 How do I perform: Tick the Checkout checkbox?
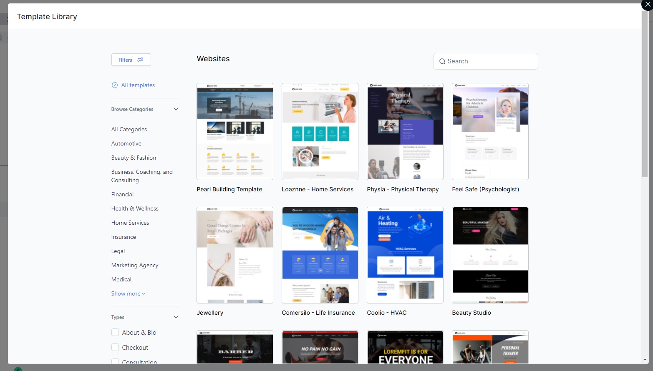[115, 347]
